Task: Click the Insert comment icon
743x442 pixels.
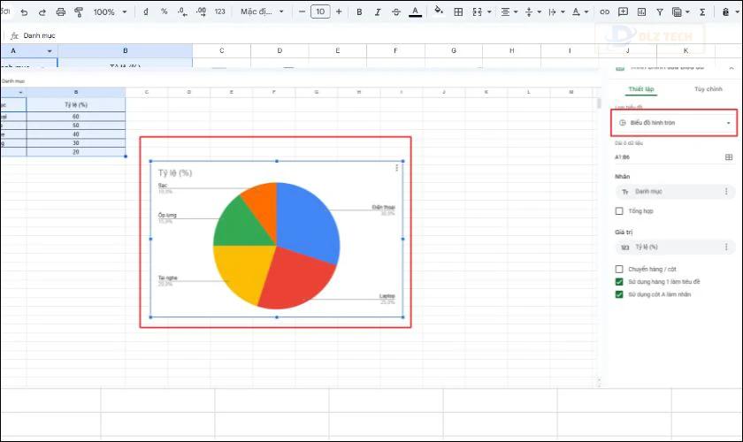Action: (623, 11)
